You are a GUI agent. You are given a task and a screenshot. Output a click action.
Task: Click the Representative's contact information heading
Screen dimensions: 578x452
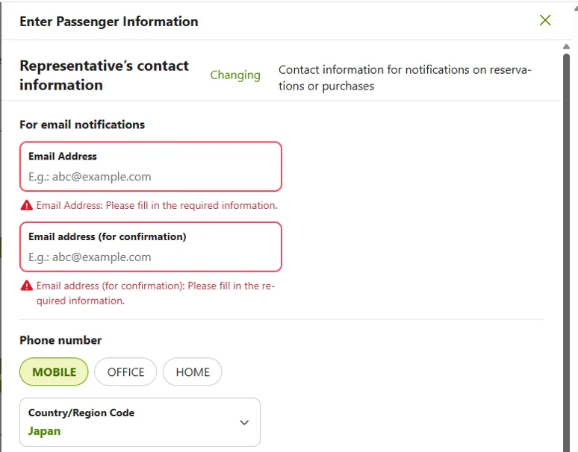pyautogui.click(x=104, y=75)
